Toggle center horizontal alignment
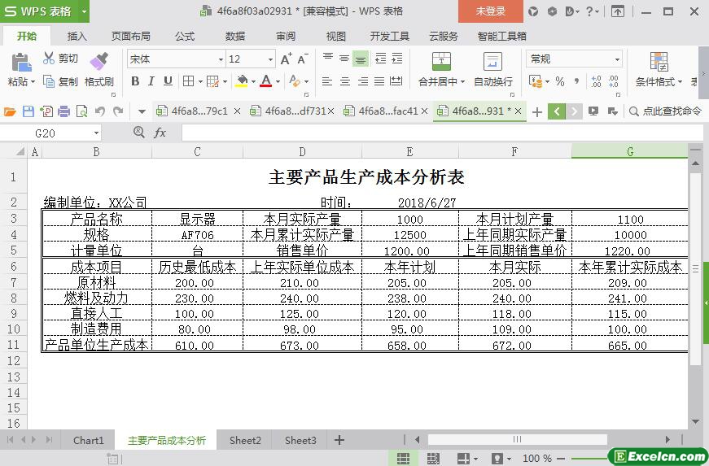 tap(345, 81)
